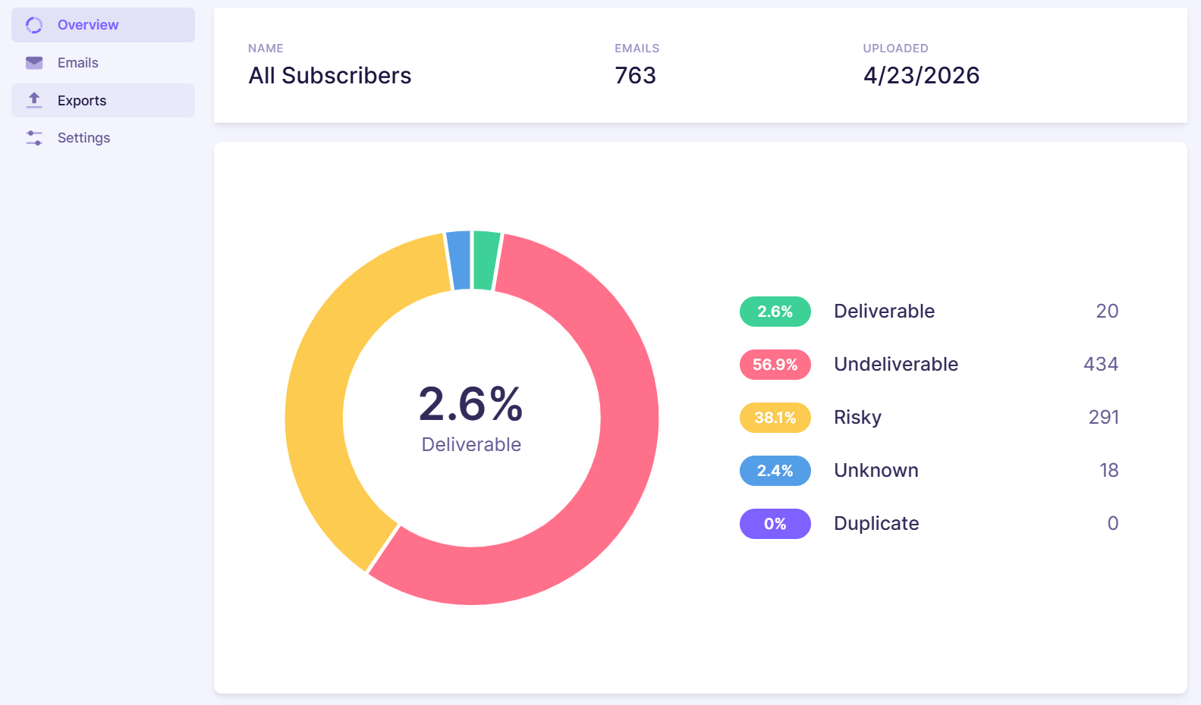This screenshot has width=1201, height=705.
Task: Click the blue Unknown donut segment
Action: click(459, 260)
